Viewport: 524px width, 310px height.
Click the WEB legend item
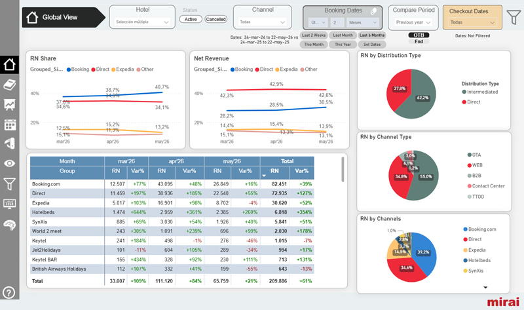click(x=475, y=165)
